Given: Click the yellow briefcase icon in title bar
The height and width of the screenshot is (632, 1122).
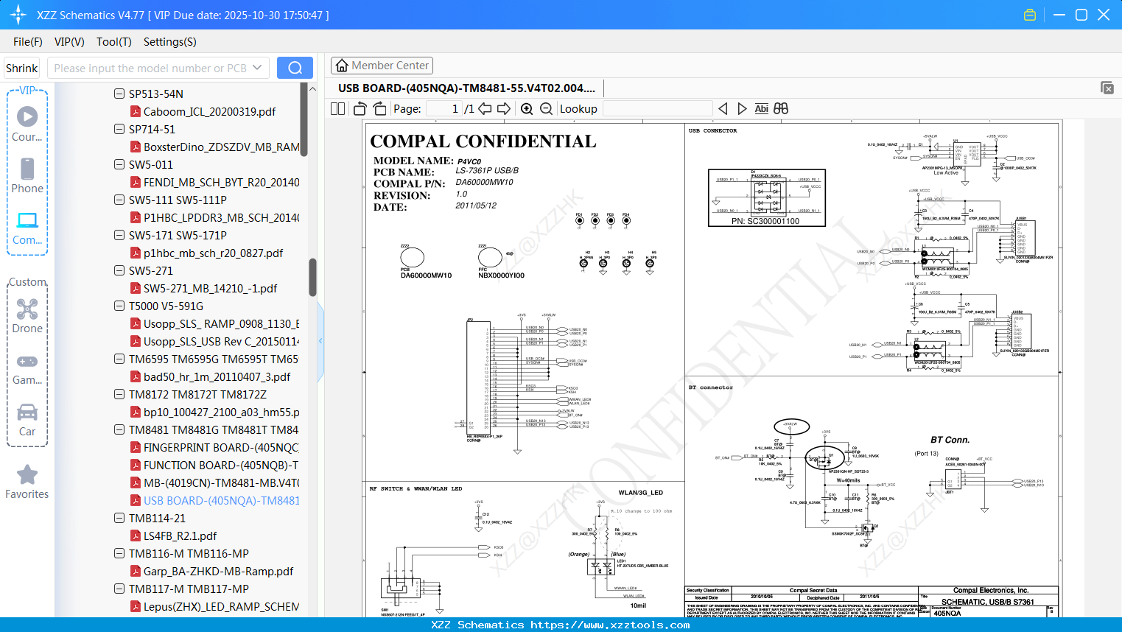Looking at the screenshot, I should 1030,15.
